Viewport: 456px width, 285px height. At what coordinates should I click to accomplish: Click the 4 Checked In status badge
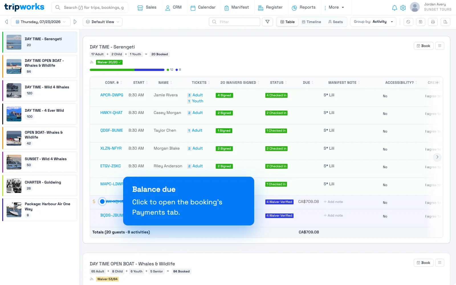click(x=276, y=95)
